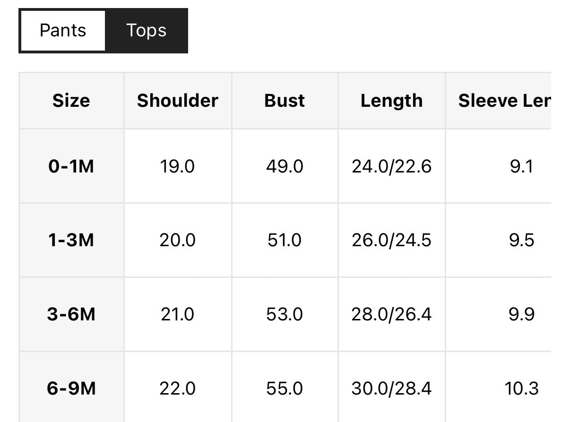Click the Bust column header
Screen dimensions: 570x422
point(285,101)
